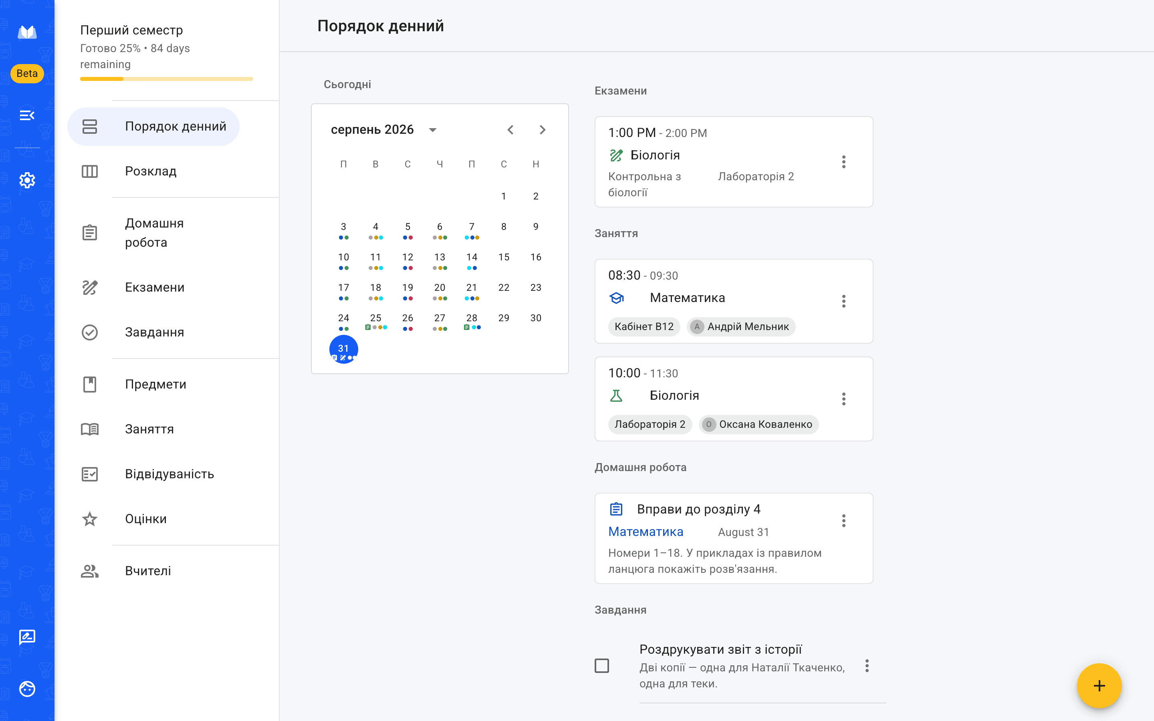Click the Андрій Мельник teacher chip

point(741,326)
